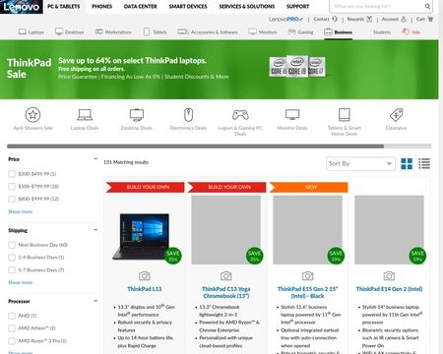Screen dimensions: 443x354
Task: Check the $300-$499.99 price filter
Action: tap(12, 174)
